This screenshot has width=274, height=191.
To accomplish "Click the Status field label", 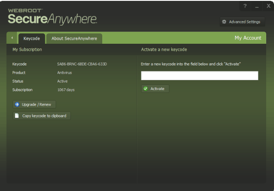I will point(18,81).
